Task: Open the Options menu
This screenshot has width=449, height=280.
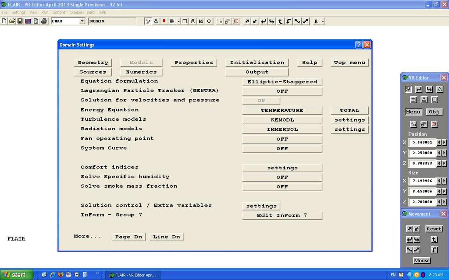Action: click(59, 12)
